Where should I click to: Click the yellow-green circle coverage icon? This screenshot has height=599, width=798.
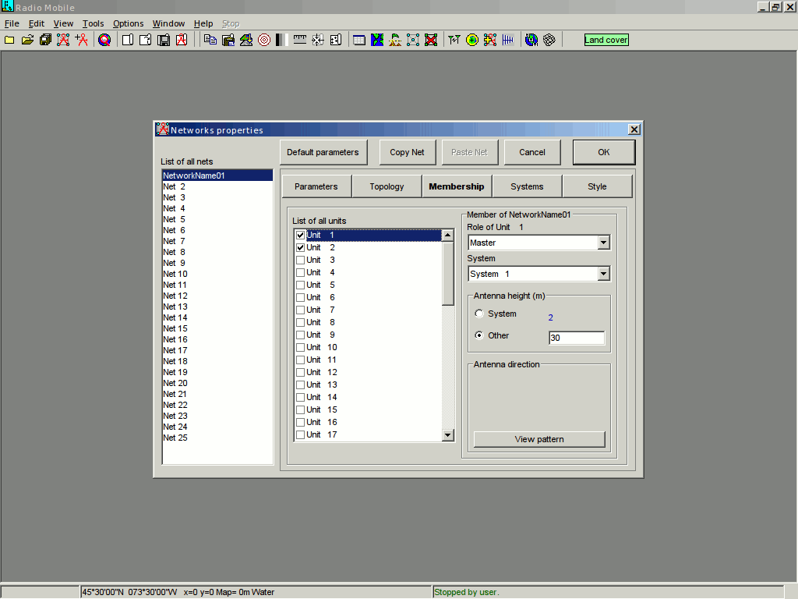click(x=472, y=40)
